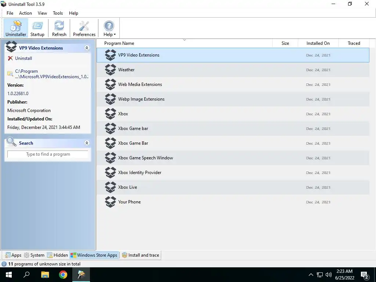Click the Xbox Identity Provider icon
Screen dimensions: 376x282
click(x=111, y=173)
